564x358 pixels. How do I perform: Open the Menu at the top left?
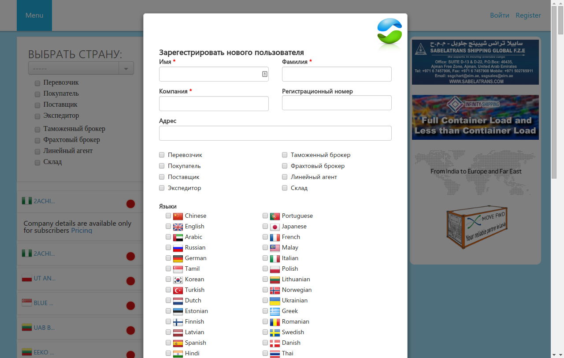tap(34, 15)
